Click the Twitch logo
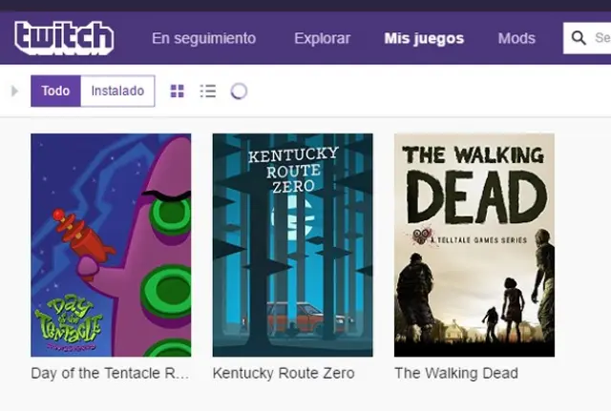The image size is (611, 411). pyautogui.click(x=64, y=38)
